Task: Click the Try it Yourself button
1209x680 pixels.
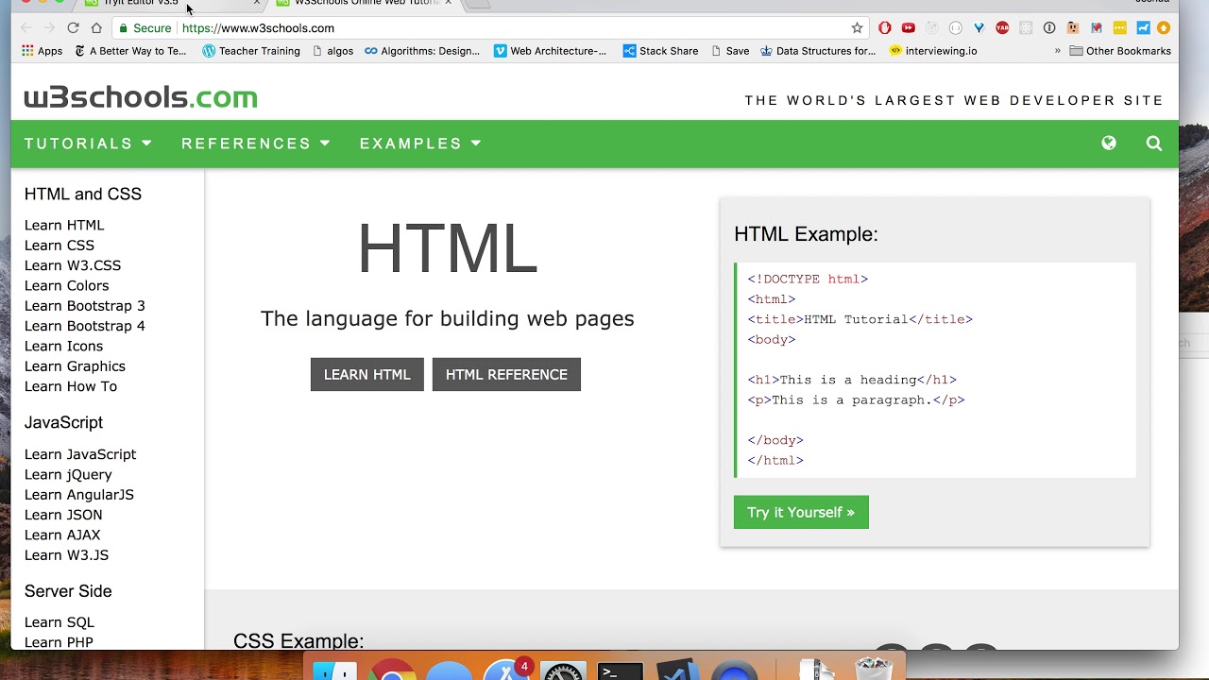Action: tap(801, 512)
